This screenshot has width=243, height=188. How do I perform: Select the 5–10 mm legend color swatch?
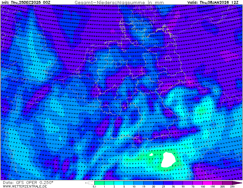click(129, 183)
